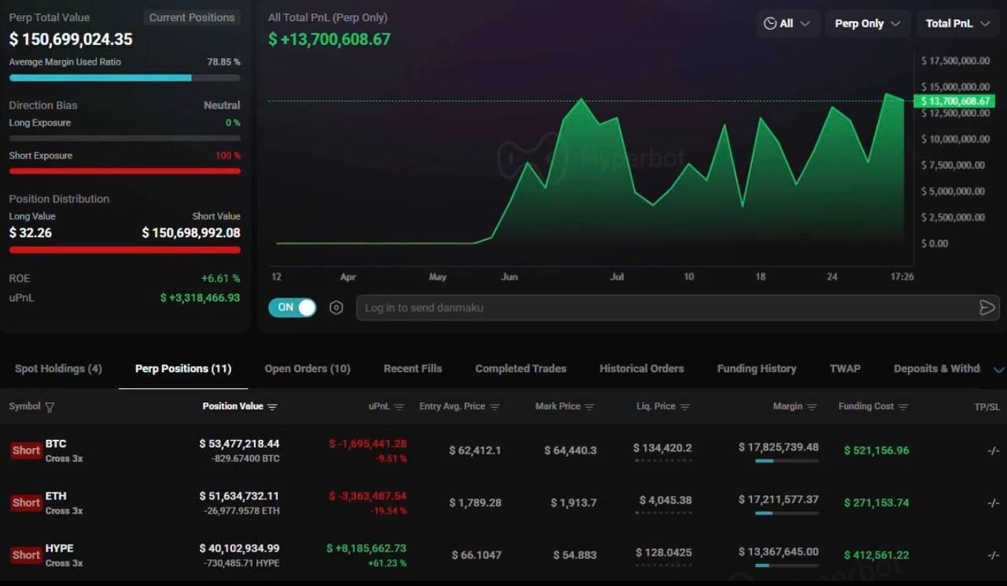Click the Funding Cost sort icon

(x=903, y=407)
